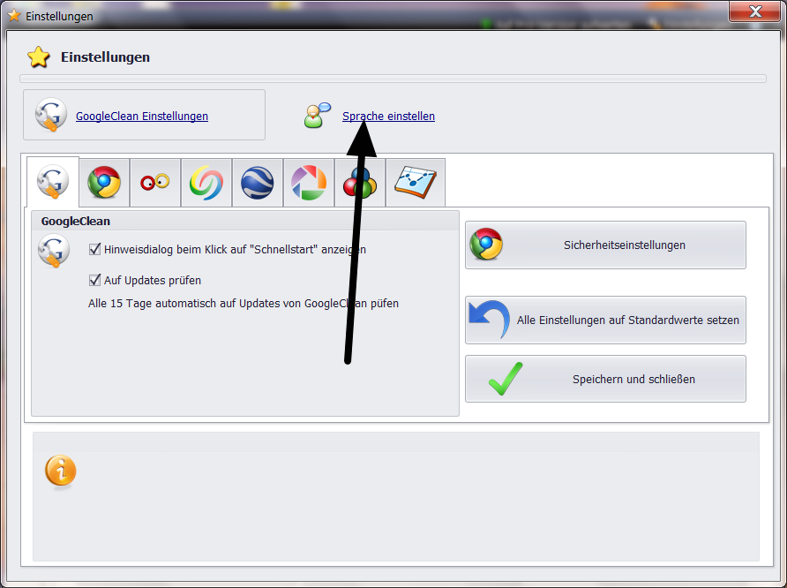Uncheck Auf Updates prüfen
The width and height of the screenshot is (787, 588).
click(94, 280)
